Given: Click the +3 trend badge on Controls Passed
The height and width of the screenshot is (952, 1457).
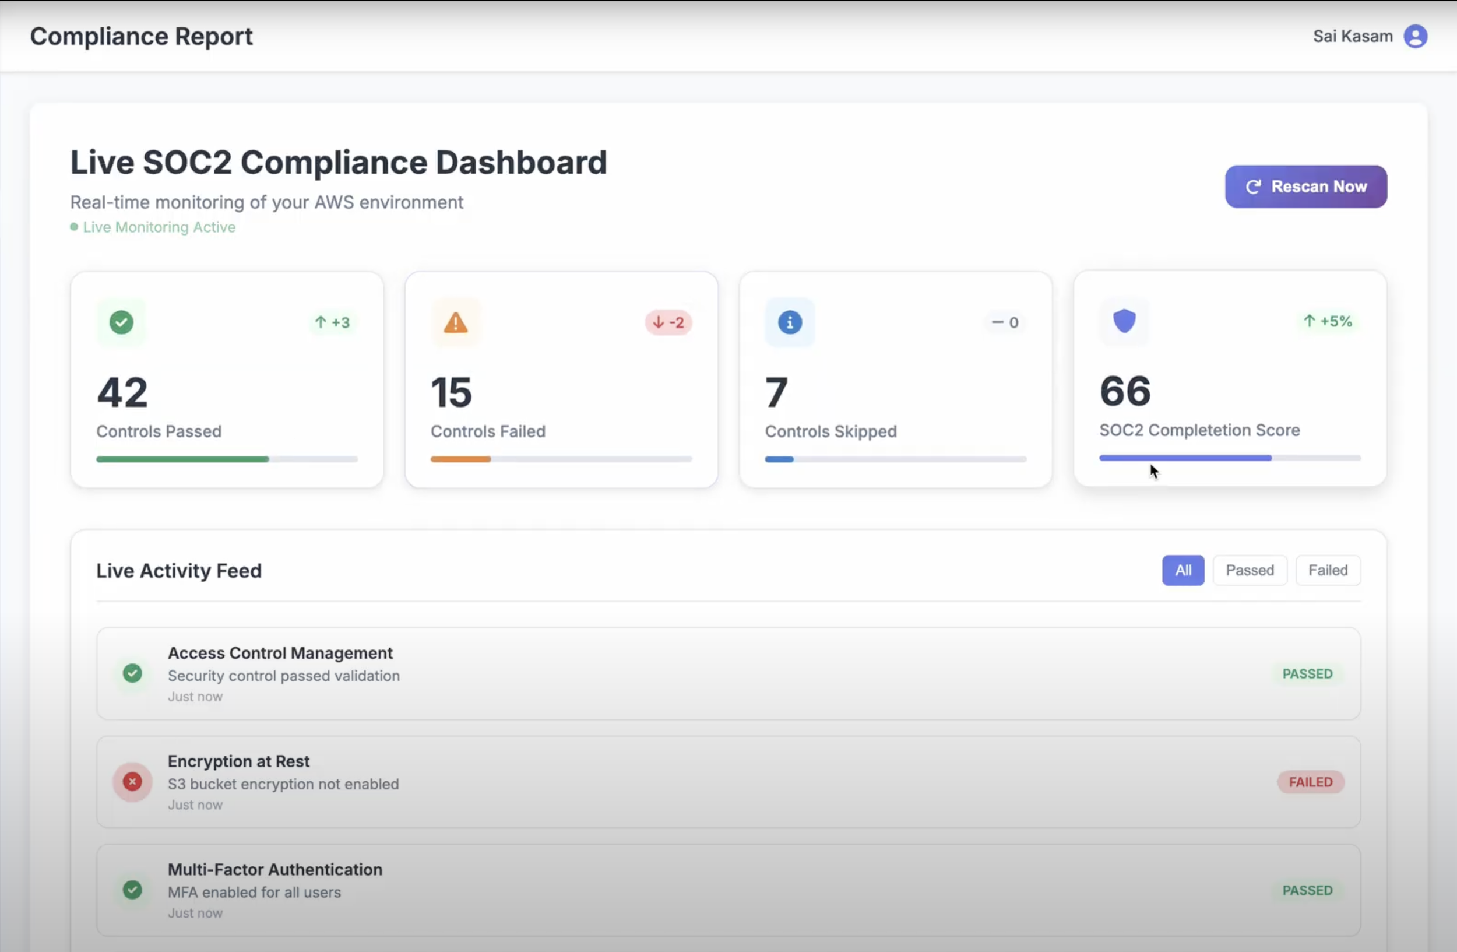Looking at the screenshot, I should click(x=332, y=322).
